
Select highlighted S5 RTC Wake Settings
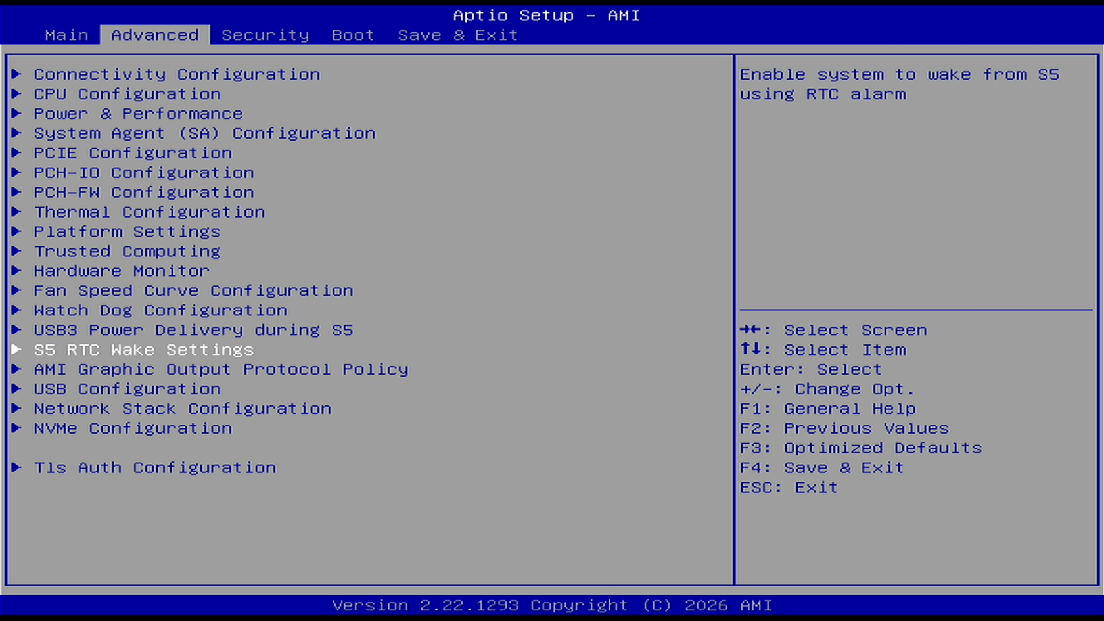(x=143, y=350)
